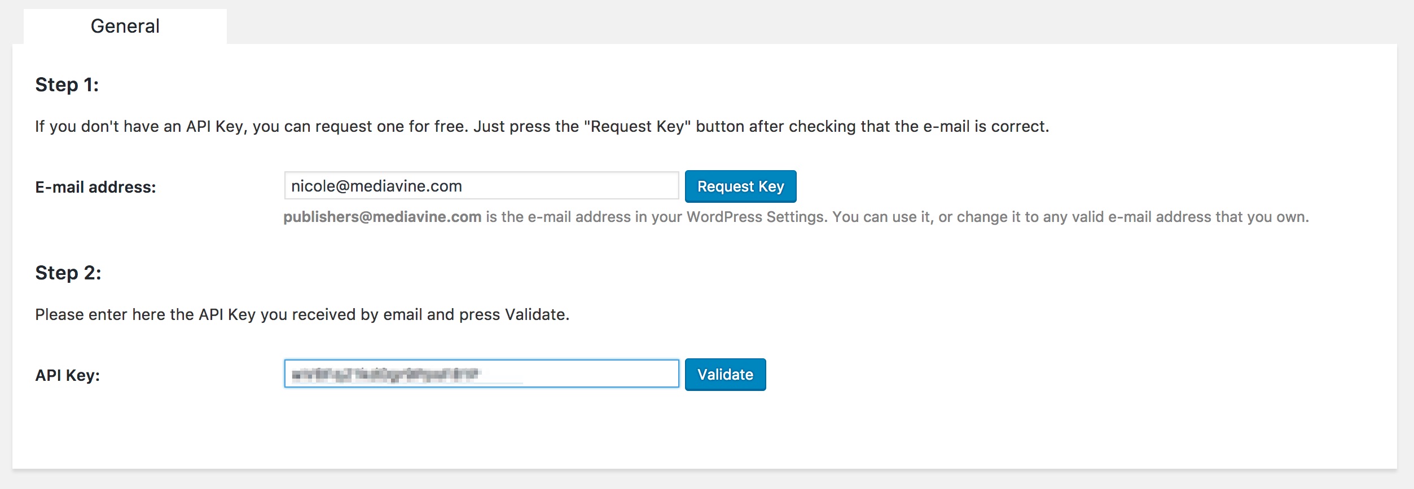Image resolution: width=1414 pixels, height=489 pixels.
Task: Click empty space after the e-mail text
Action: pyautogui.click(x=570, y=186)
